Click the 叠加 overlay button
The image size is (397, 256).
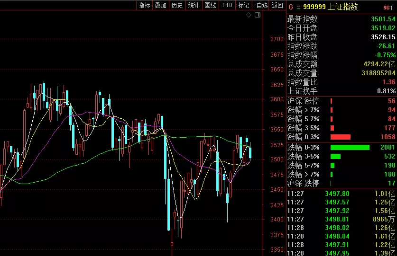click(160, 5)
